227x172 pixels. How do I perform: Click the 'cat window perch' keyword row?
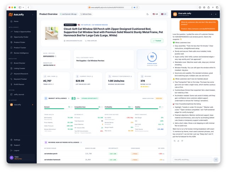104,154
